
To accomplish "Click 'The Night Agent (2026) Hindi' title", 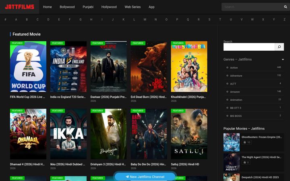I will 261,157.
